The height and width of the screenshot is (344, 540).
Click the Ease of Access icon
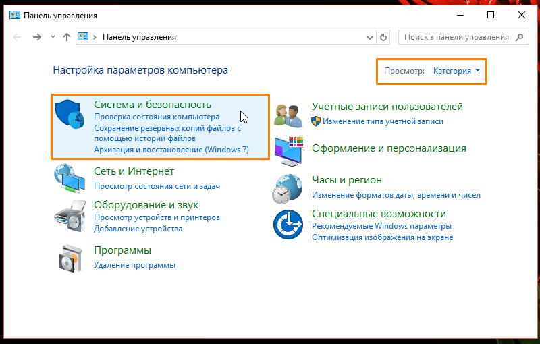point(288,225)
